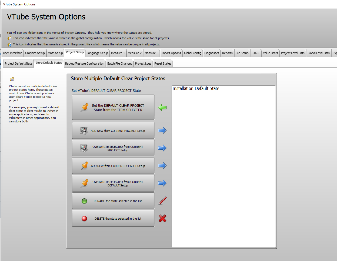Viewport: 337px width, 261px height.
Task: Open the Graphics Setup tab
Action: [x=35, y=53]
